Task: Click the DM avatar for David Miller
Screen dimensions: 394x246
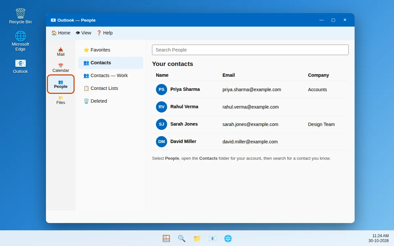Action: coord(162,142)
